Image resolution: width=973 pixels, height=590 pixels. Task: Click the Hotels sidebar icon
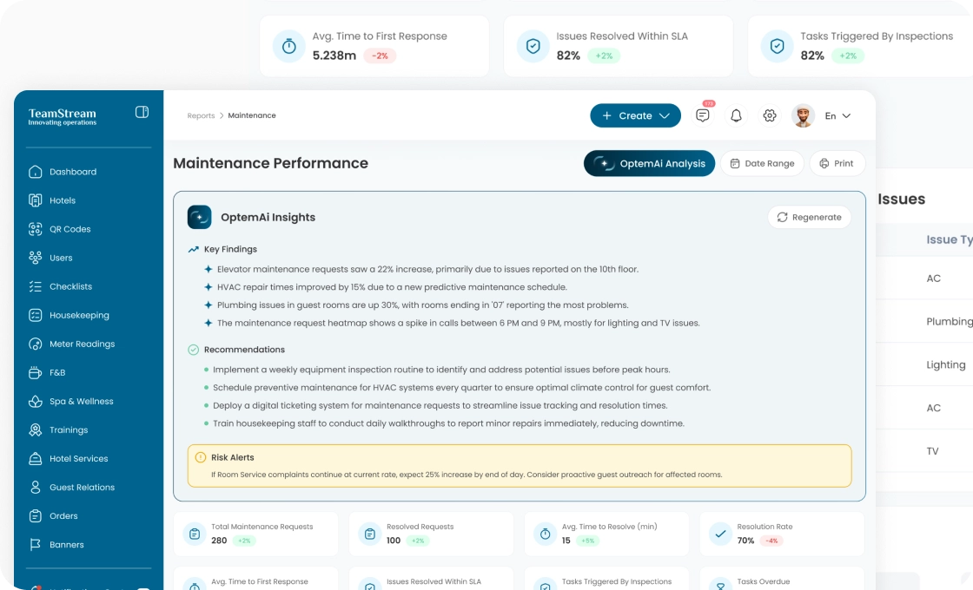(36, 200)
